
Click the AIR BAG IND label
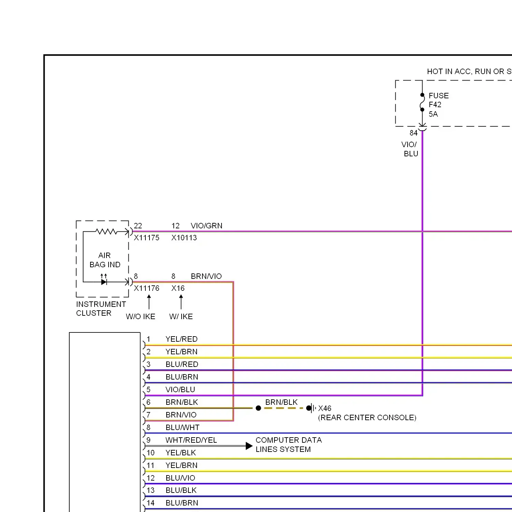point(105,260)
